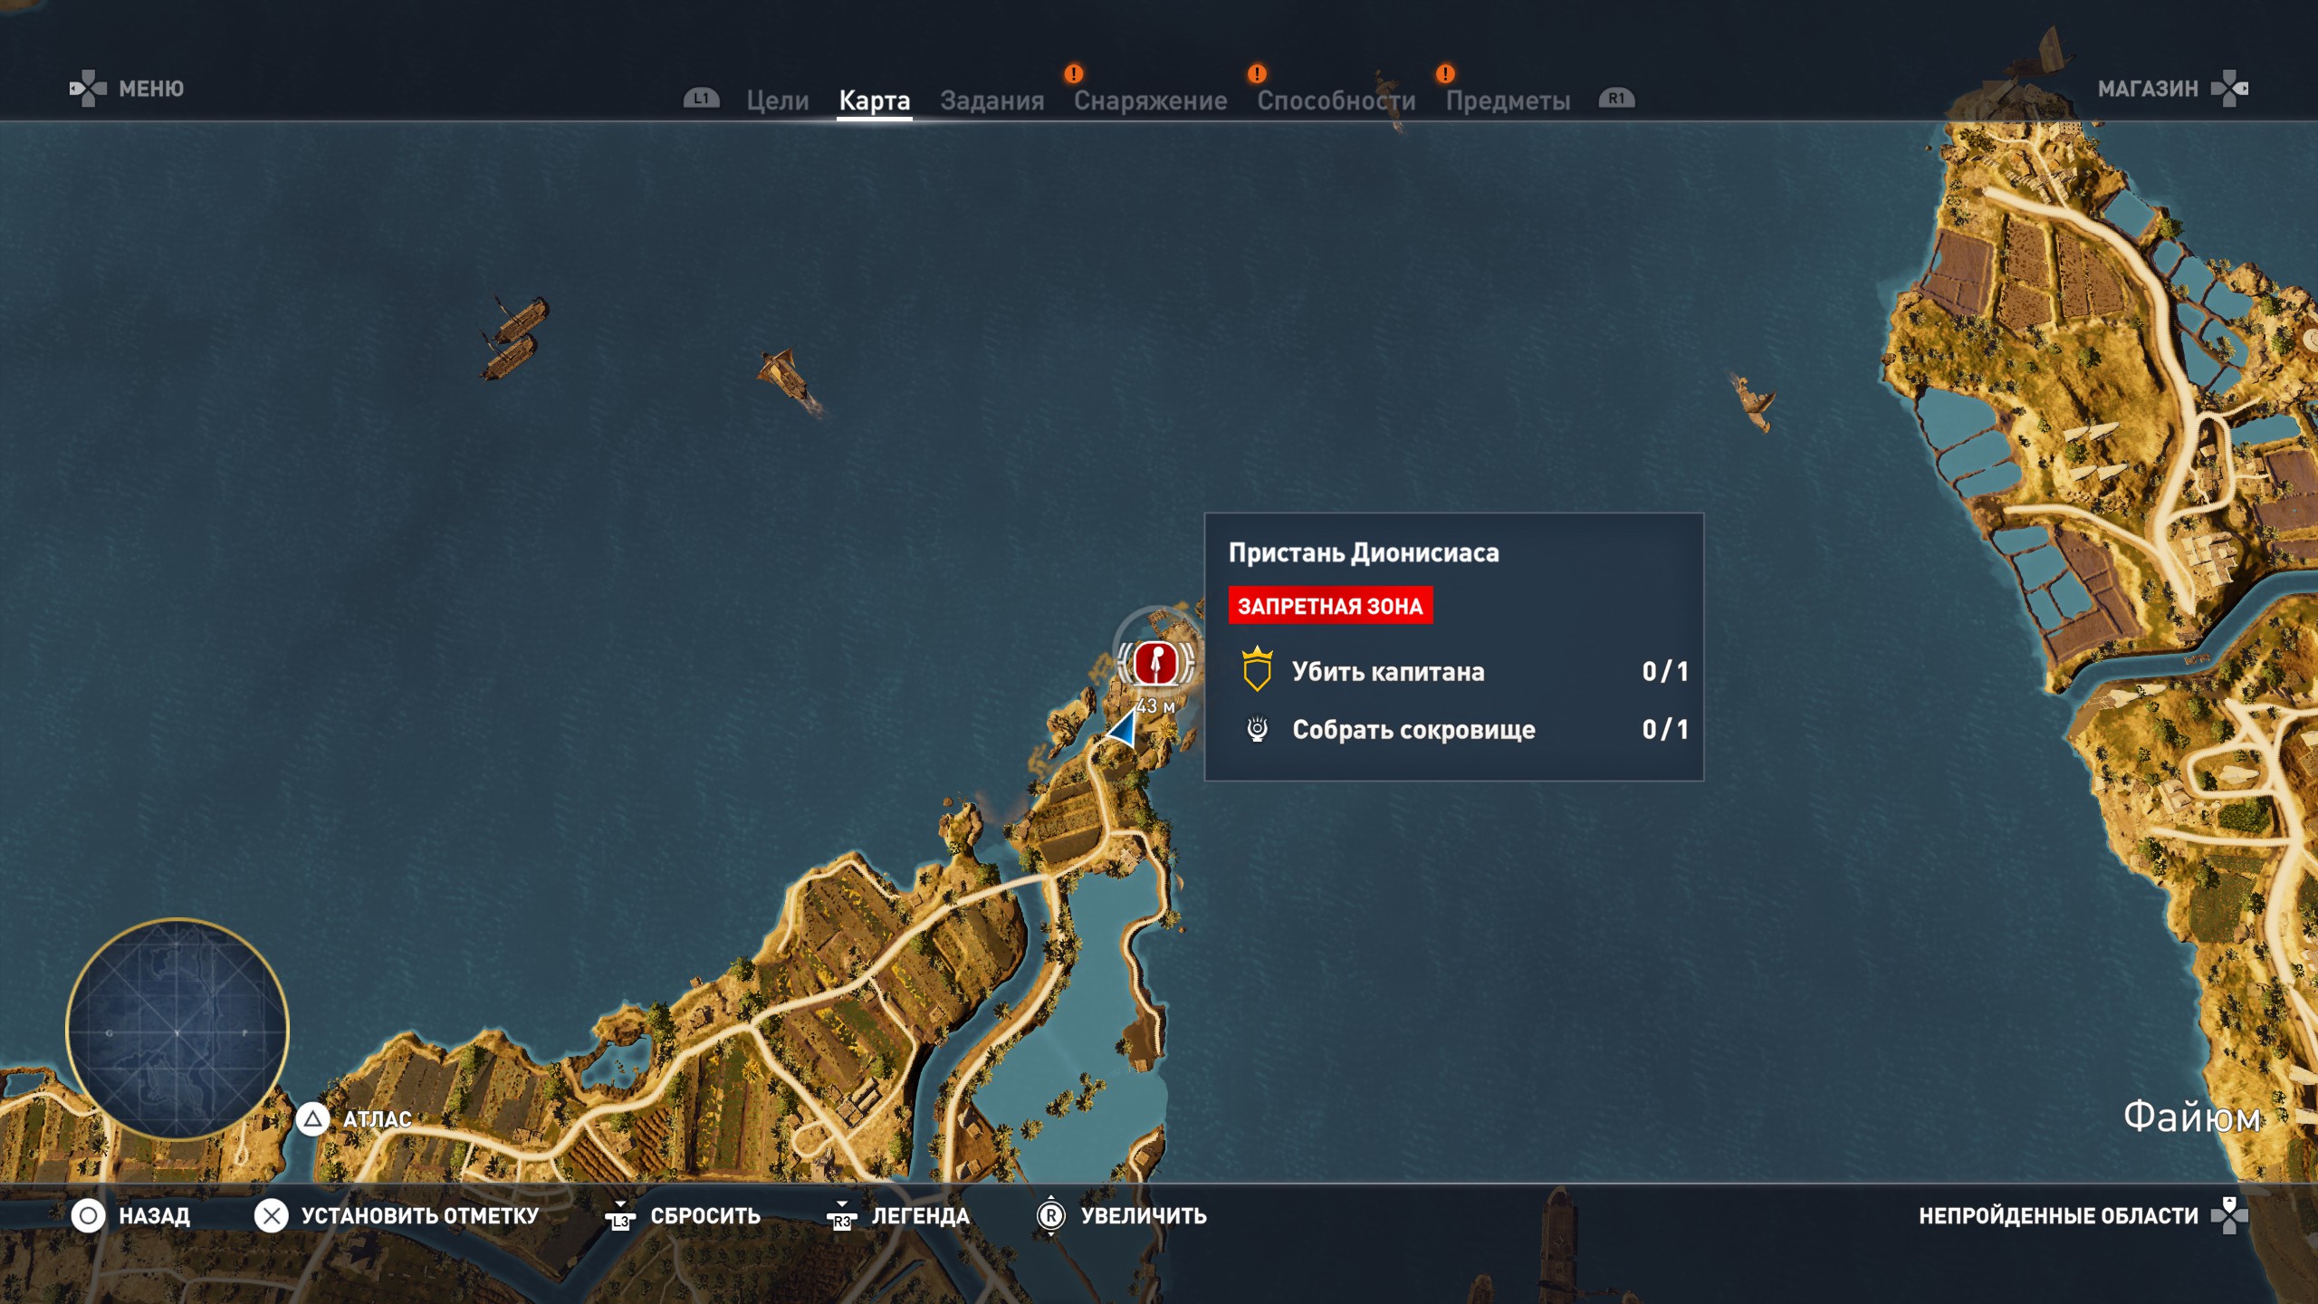Click the circle НАЗАД button icon
Screen dimensions: 2318x1304
(88, 1215)
